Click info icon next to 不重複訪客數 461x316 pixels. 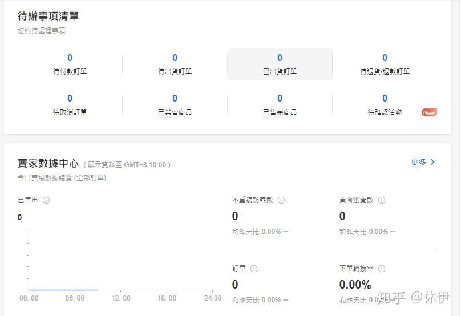(x=281, y=200)
